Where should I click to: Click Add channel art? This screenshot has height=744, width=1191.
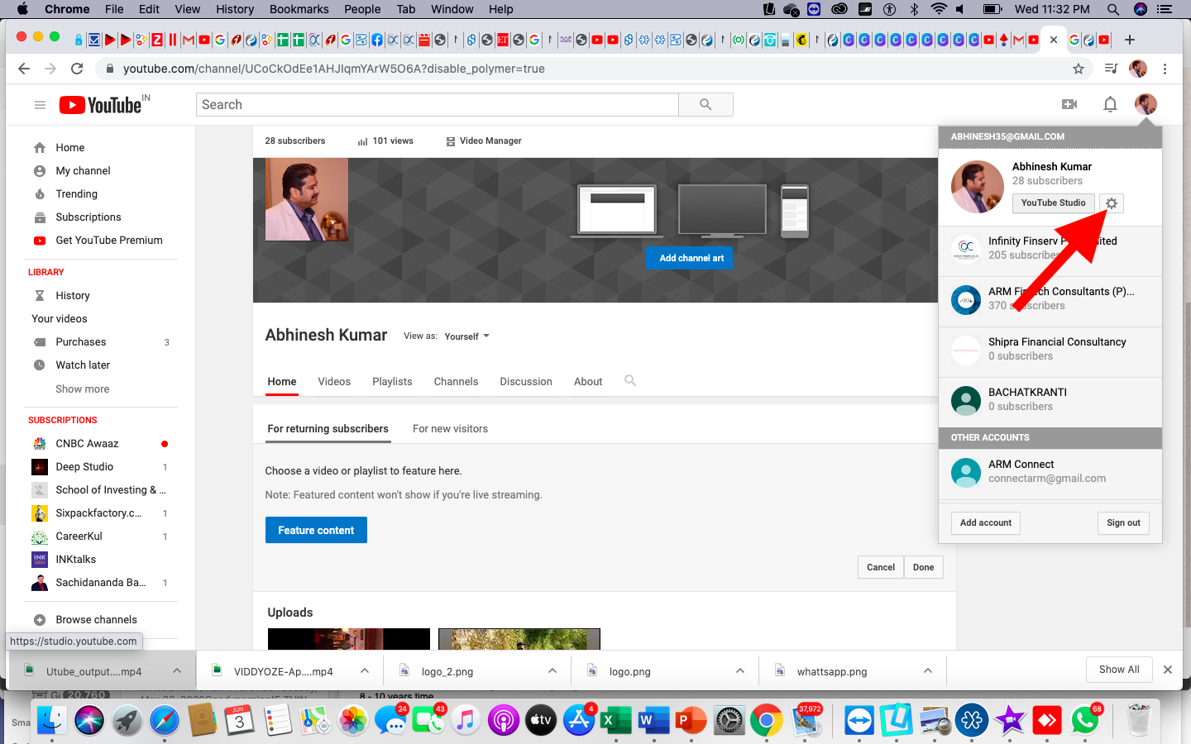click(691, 258)
